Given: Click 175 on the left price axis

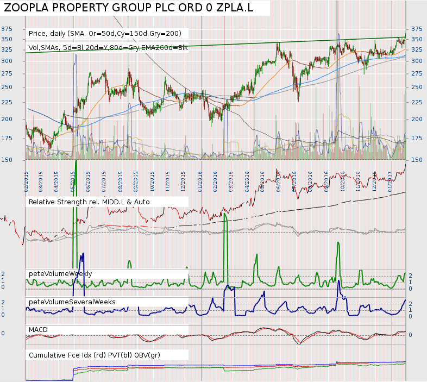Looking at the screenshot, I should [x=7, y=138].
